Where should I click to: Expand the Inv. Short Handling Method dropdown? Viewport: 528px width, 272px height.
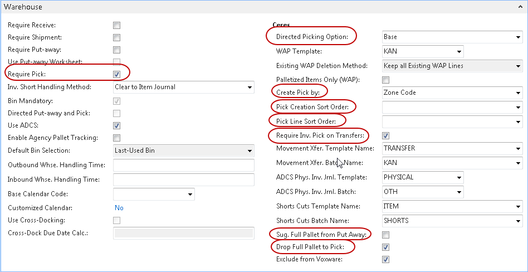[249, 88]
